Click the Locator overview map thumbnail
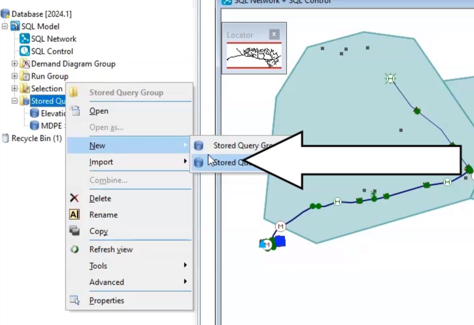The image size is (474, 325). 254,56
